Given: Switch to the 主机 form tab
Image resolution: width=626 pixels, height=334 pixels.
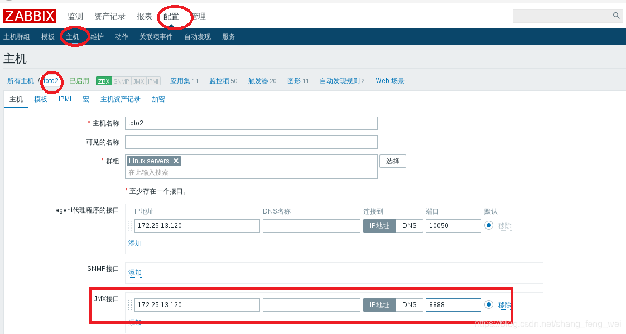Looking at the screenshot, I should [16, 99].
